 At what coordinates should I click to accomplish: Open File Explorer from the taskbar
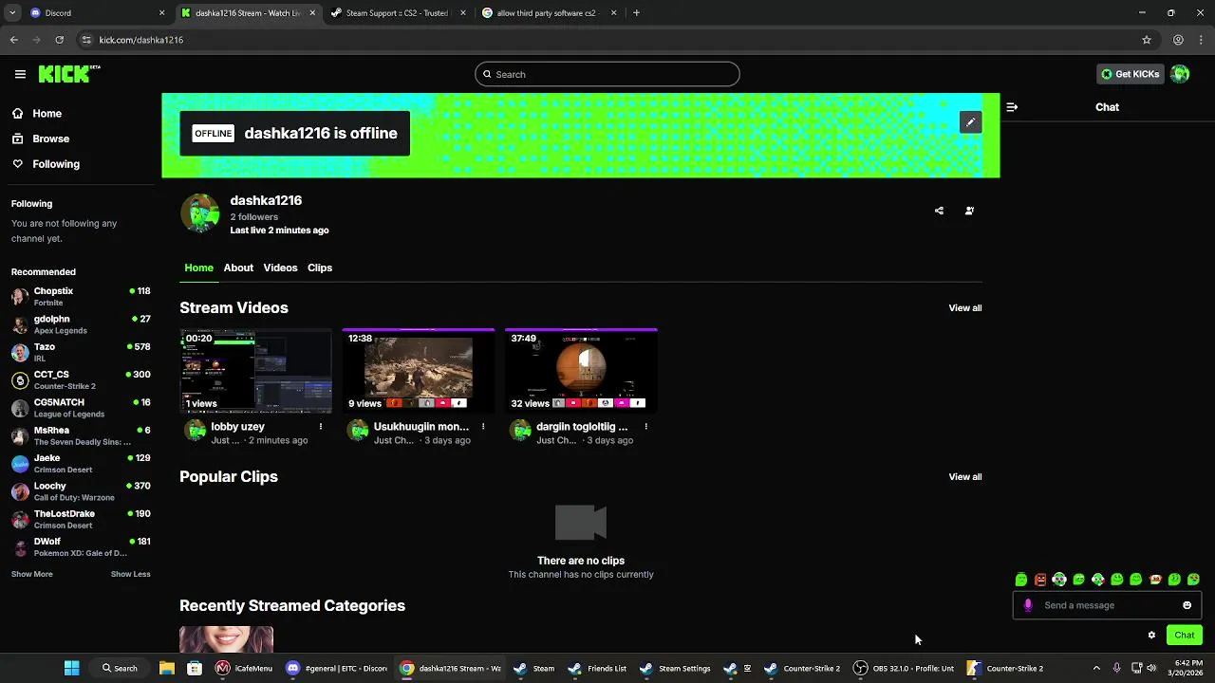[166, 668]
